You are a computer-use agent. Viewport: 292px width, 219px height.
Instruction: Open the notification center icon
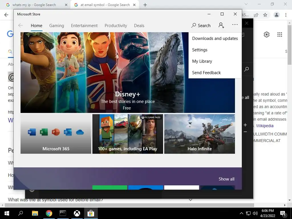pyautogui.click(x=283, y=214)
